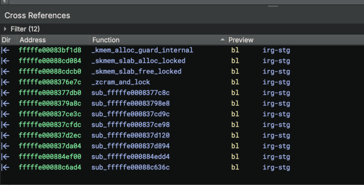Screen dimensions: 364x185
Task: Click irg-stg preview in sub_fffffe000837d120 row
Action: [276, 136]
